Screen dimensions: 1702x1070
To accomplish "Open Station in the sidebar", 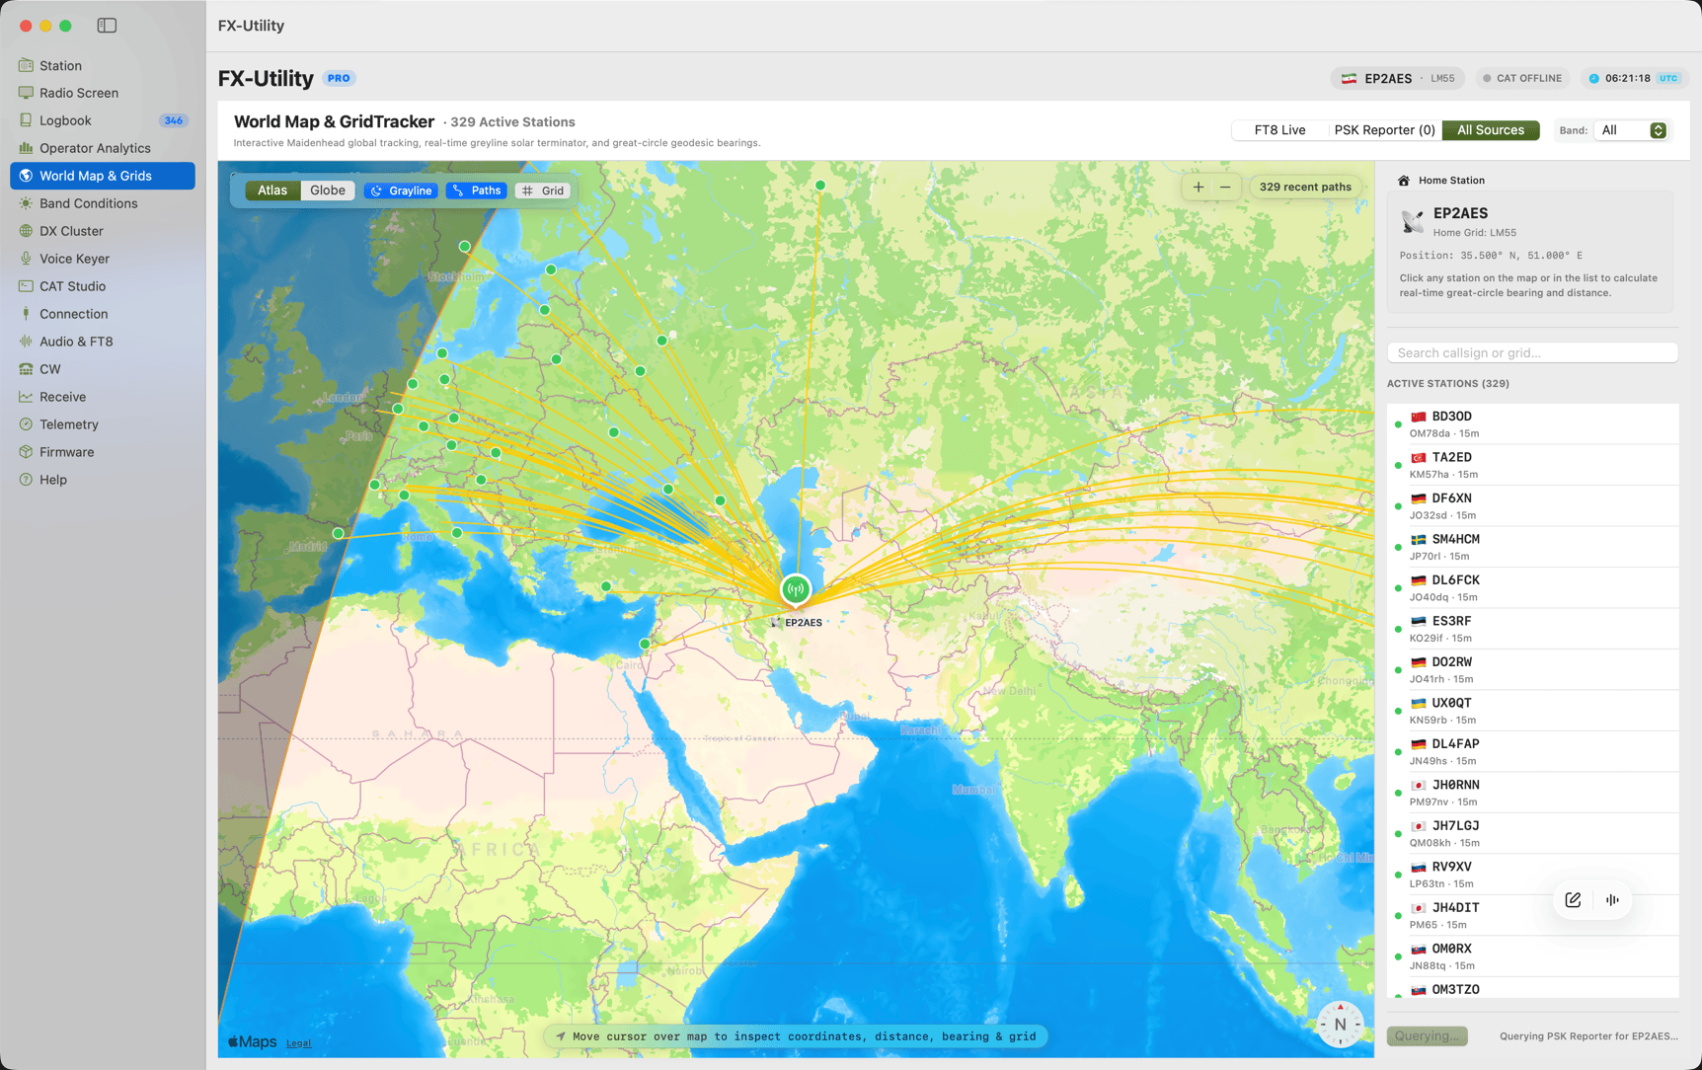I will tap(103, 65).
